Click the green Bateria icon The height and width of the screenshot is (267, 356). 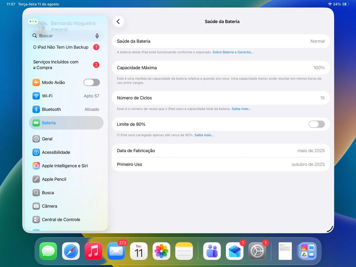coord(36,123)
